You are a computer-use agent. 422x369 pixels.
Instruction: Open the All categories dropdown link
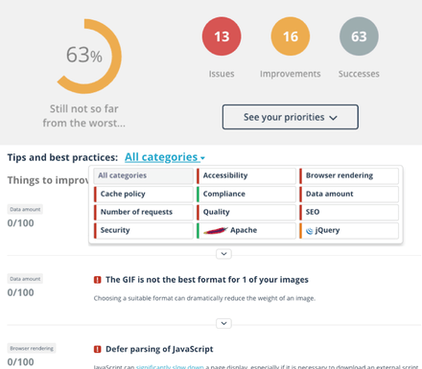pyautogui.click(x=165, y=157)
